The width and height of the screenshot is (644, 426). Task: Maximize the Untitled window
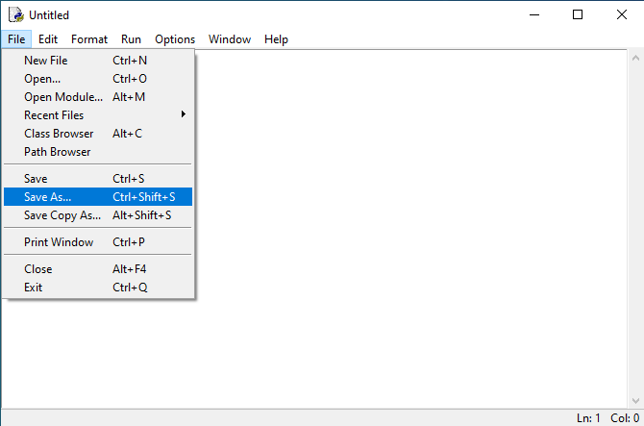point(578,14)
